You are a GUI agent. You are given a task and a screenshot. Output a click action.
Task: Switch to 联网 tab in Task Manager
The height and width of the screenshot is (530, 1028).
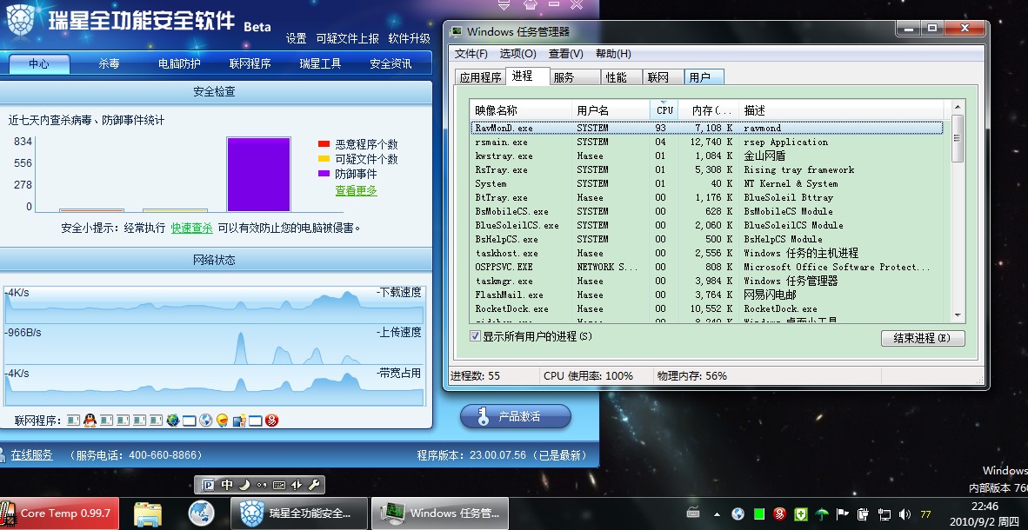tap(663, 77)
